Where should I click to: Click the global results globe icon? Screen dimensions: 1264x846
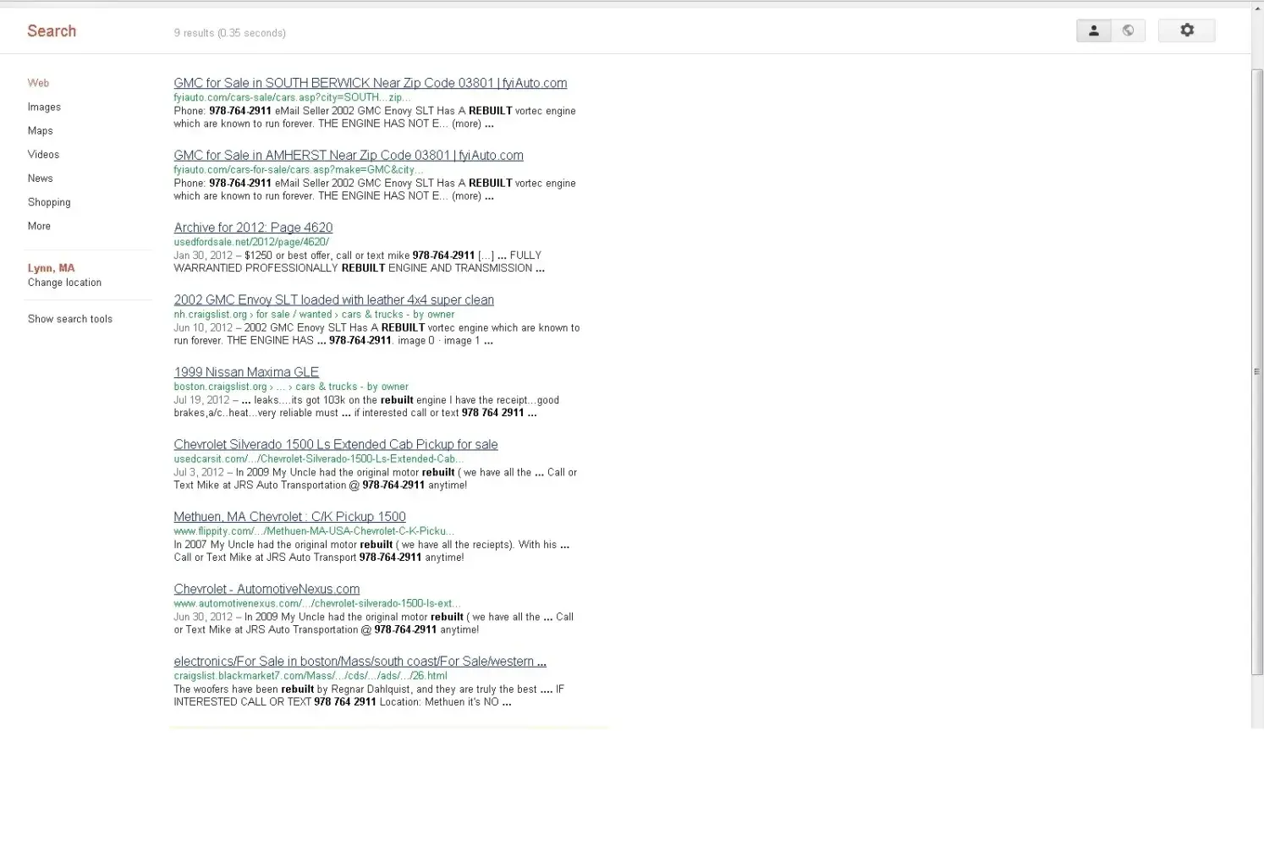(1128, 31)
